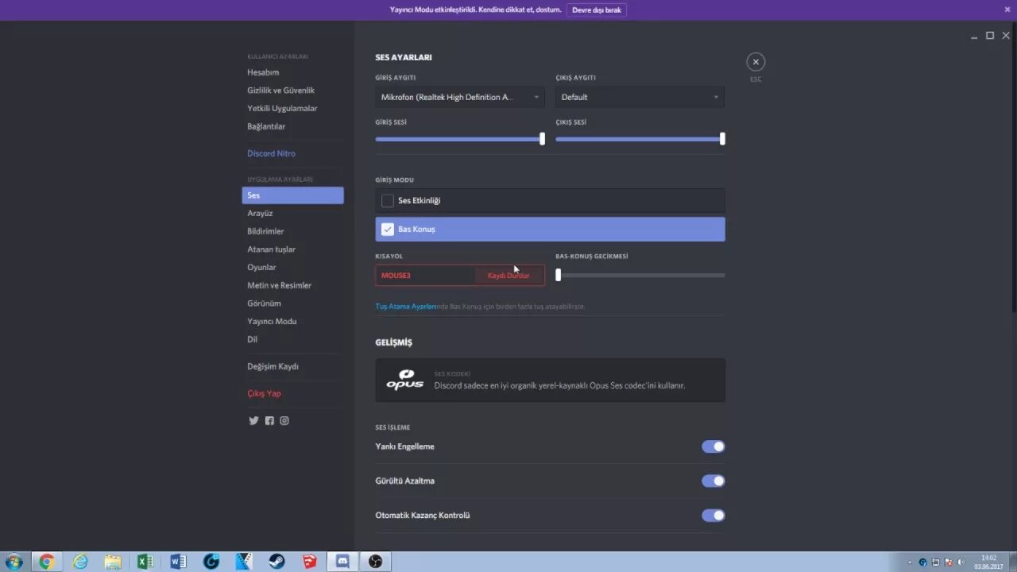This screenshot has width=1017, height=572.
Task: Click the Çıkış Sesi volume slider handle
Action: tap(722, 139)
